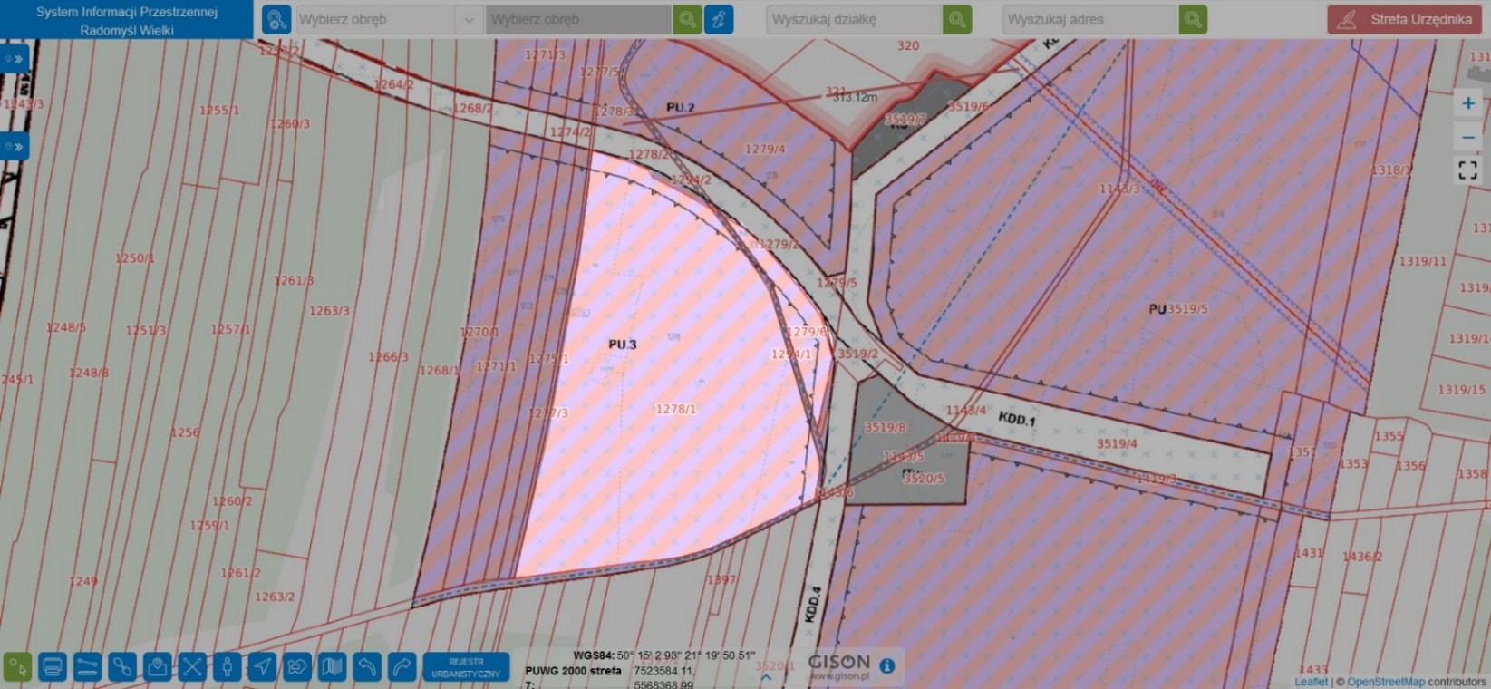Expand the lower left side panel arrow

click(x=15, y=146)
